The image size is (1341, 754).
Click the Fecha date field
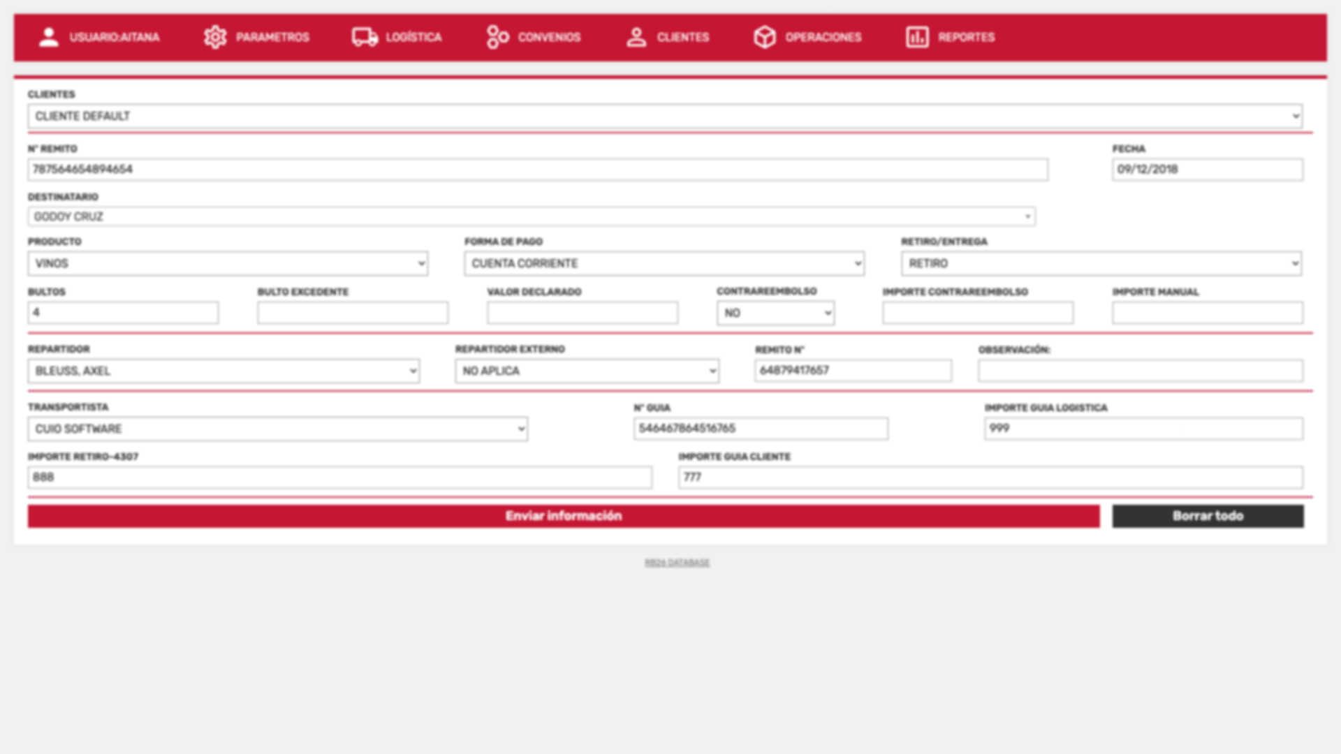pos(1208,170)
